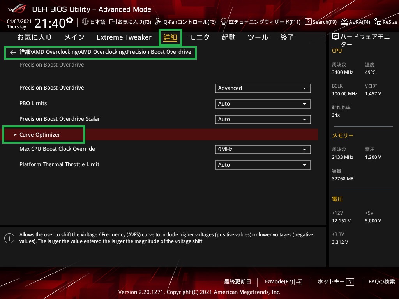Click the CPU frequency value 3400 MHz
399x299 pixels.
click(343, 72)
